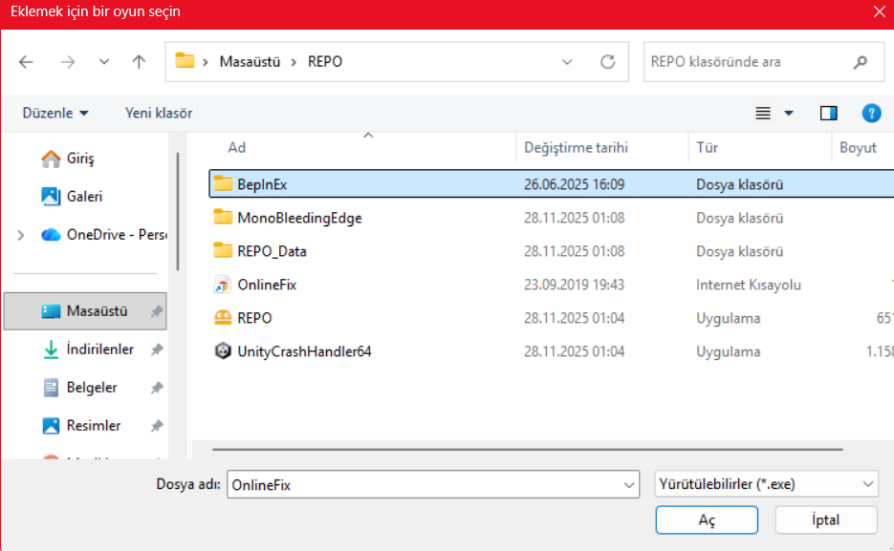This screenshot has height=551, width=894.
Task: Select REPO in the address breadcrumb
Action: click(x=325, y=61)
